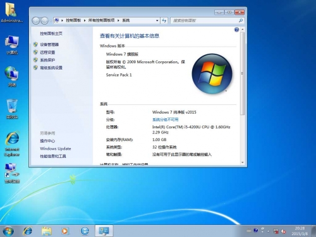Image resolution: width=316 pixels, height=237 pixels.
Task: Expand the arrow before 控制面板 breadcrumb
Action: 62,20
